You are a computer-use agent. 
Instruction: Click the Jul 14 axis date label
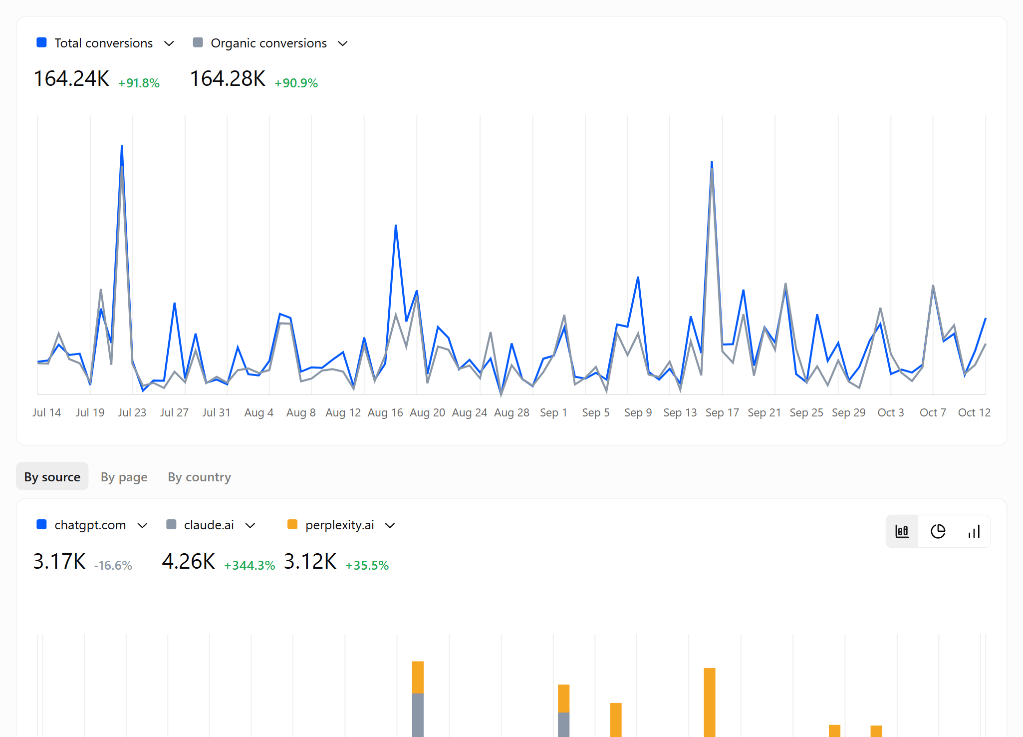(46, 412)
